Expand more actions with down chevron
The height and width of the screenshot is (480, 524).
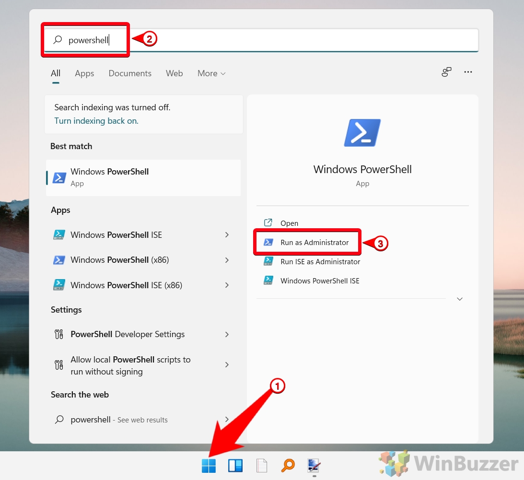(459, 299)
